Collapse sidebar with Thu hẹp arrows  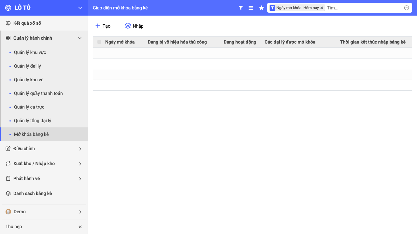pos(80,227)
